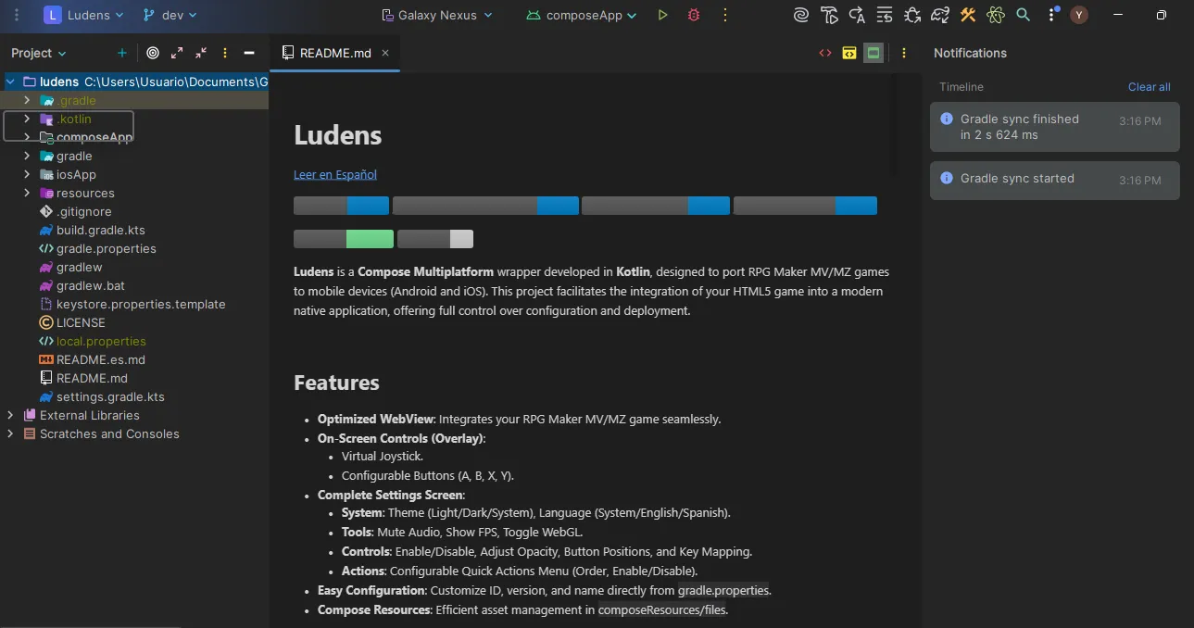This screenshot has width=1194, height=628.
Task: Run the composeApp configuration with the green play icon
Action: tap(661, 15)
